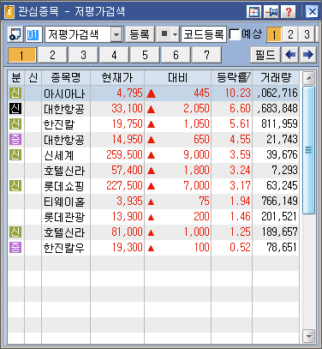Click the 등록 button
This screenshot has height=349, width=322.
140,34
